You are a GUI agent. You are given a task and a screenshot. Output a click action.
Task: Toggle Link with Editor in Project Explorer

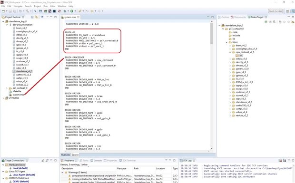pyautogui.click(x=36, y=17)
